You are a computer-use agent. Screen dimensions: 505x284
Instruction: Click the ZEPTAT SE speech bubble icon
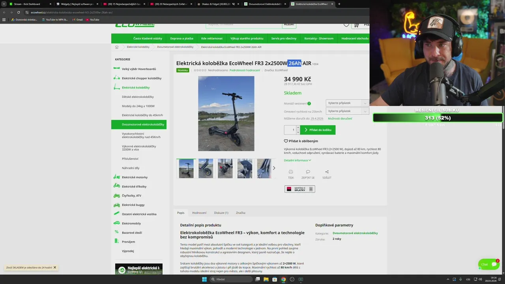[308, 172]
